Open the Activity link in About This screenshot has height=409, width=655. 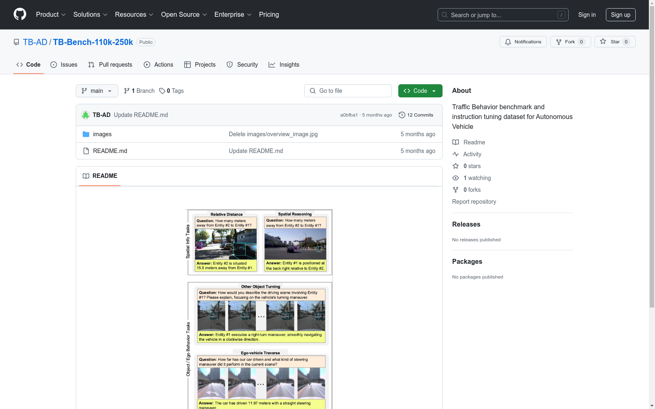(467, 154)
